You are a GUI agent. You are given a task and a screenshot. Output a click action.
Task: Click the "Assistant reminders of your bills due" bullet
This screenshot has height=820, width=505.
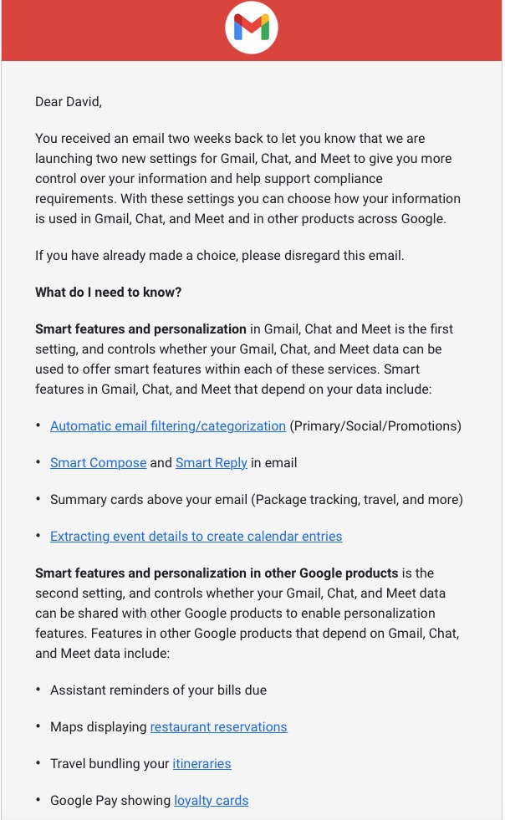pyautogui.click(x=158, y=690)
